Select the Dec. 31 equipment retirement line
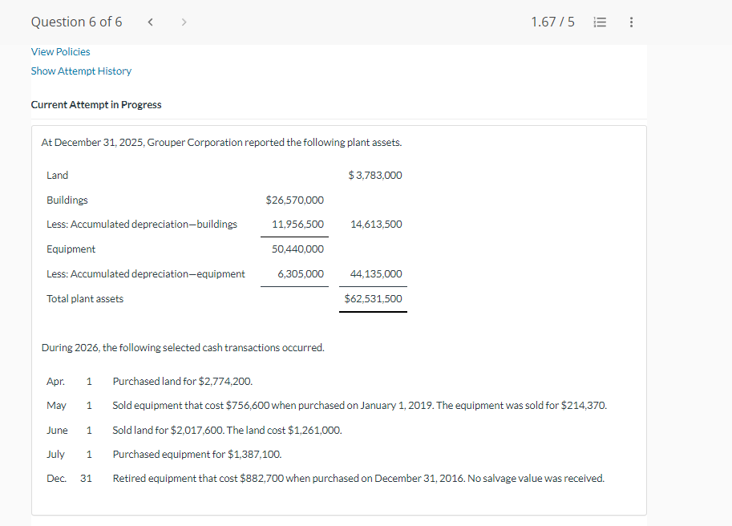This screenshot has width=732, height=526. tap(358, 478)
